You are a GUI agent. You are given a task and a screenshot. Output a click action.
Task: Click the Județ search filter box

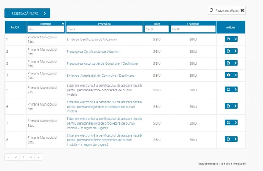coord(156,29)
